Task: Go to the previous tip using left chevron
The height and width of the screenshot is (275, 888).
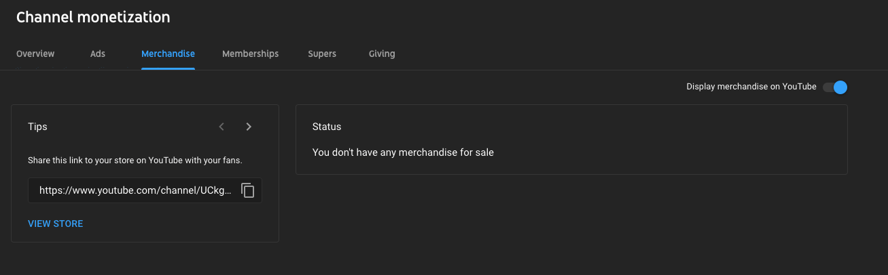Action: click(221, 127)
